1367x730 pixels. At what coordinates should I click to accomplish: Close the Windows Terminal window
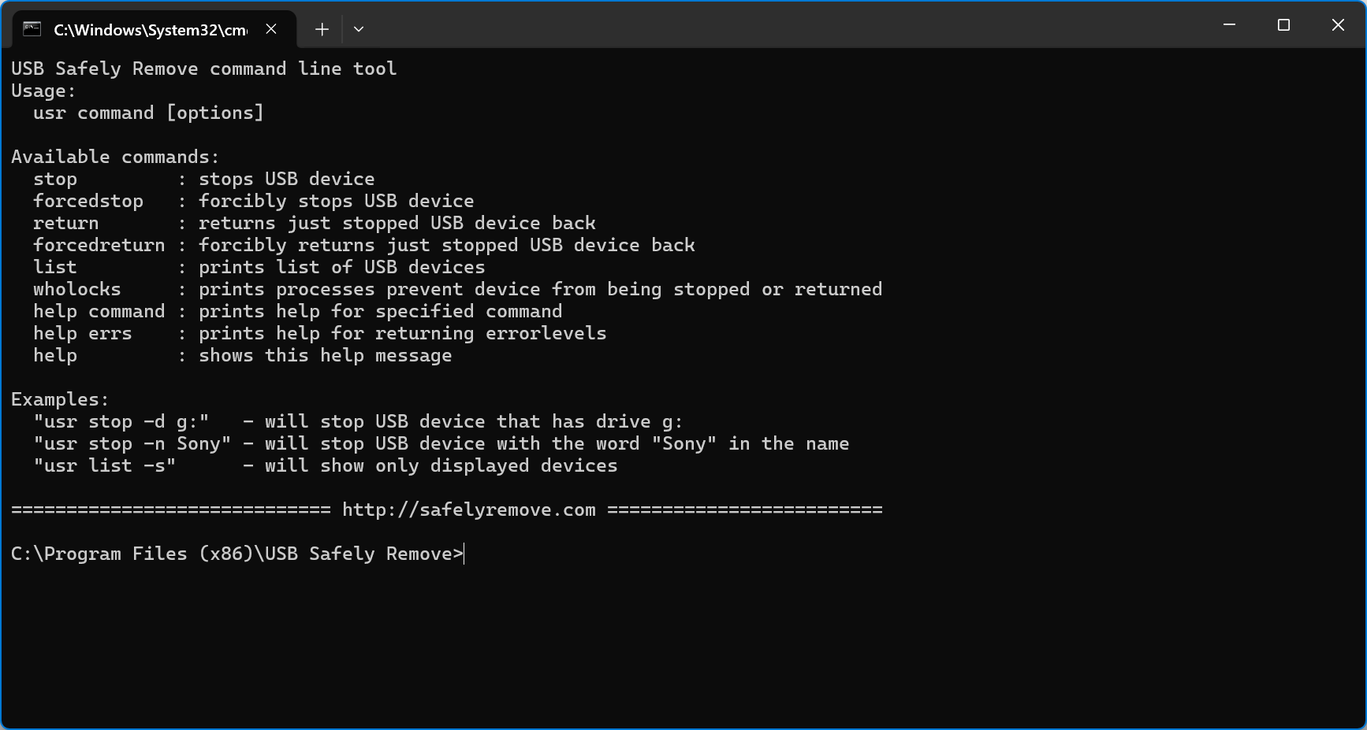click(x=1338, y=25)
